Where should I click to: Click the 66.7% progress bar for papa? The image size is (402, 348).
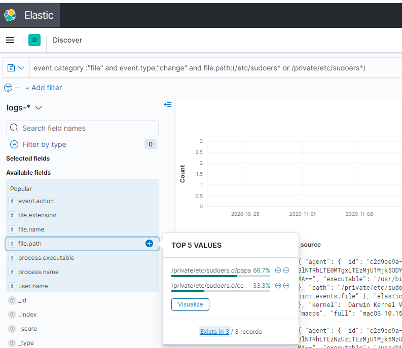[221, 276]
